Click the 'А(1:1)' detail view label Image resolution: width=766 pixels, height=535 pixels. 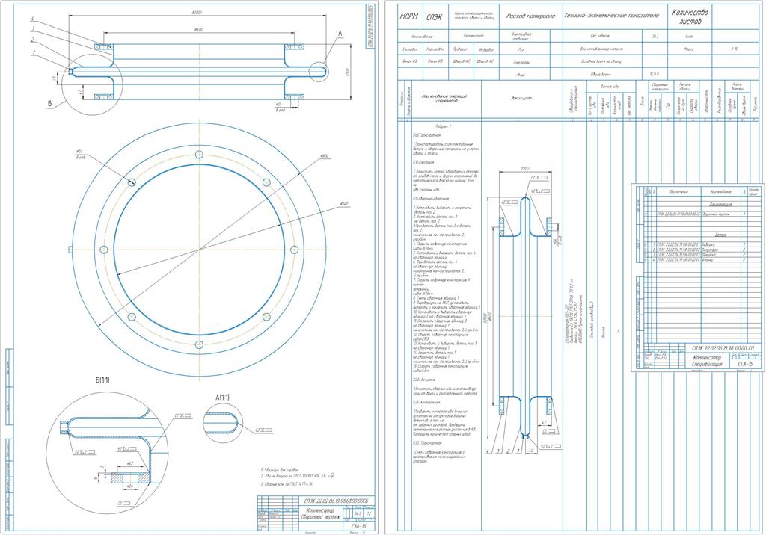click(x=221, y=397)
